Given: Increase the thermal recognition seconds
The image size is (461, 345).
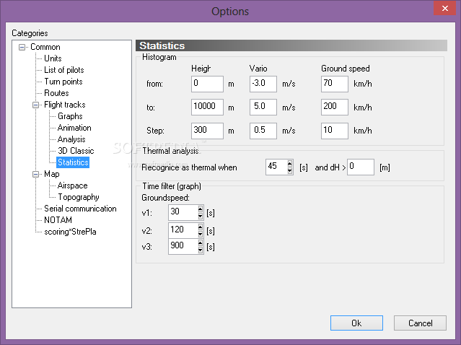Looking at the screenshot, I should (x=290, y=164).
